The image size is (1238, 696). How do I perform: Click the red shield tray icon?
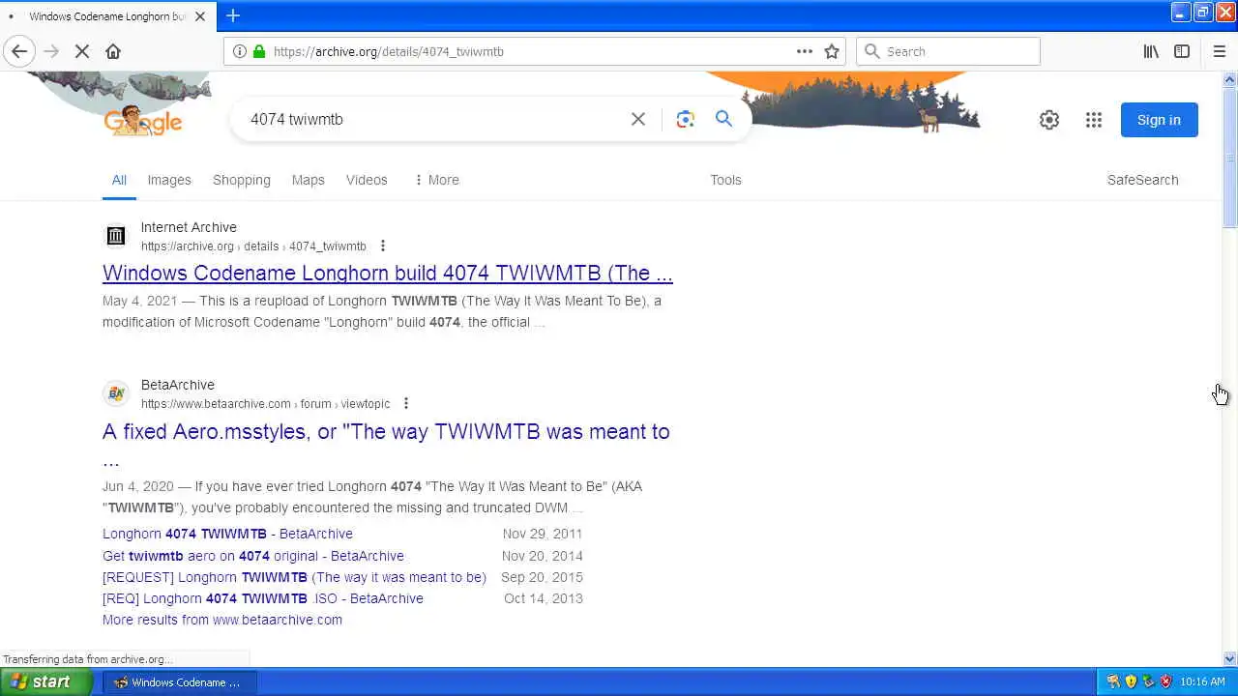click(1165, 681)
